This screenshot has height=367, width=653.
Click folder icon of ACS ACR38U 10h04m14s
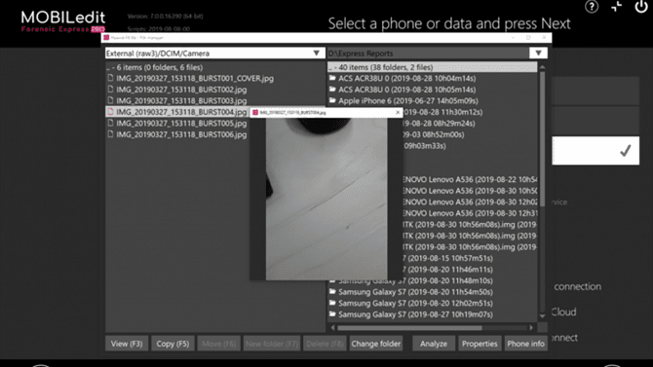332,78
